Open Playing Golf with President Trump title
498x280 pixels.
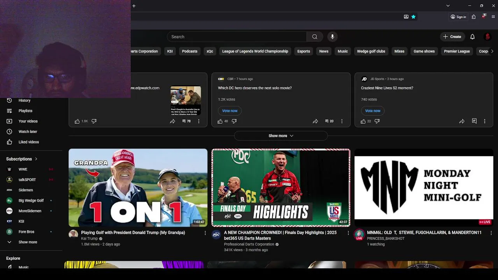pyautogui.click(x=133, y=233)
